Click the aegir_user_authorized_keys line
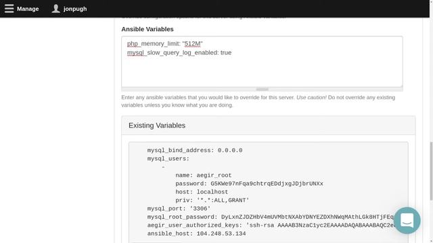This screenshot has width=433, height=243. (x=271, y=225)
